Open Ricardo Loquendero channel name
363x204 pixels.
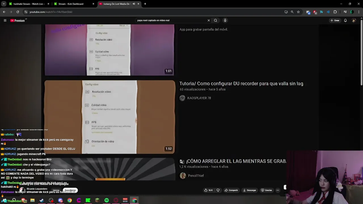coord(37,189)
